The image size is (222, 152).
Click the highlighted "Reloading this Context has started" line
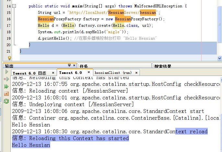70,138
